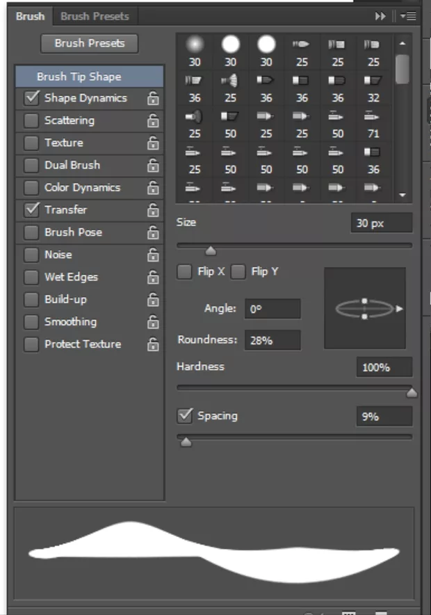Click the lock icon beside Color Dynamics

153,188
